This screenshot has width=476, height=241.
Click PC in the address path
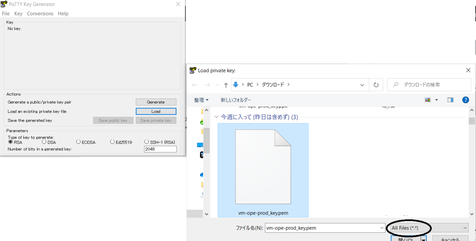click(250, 84)
